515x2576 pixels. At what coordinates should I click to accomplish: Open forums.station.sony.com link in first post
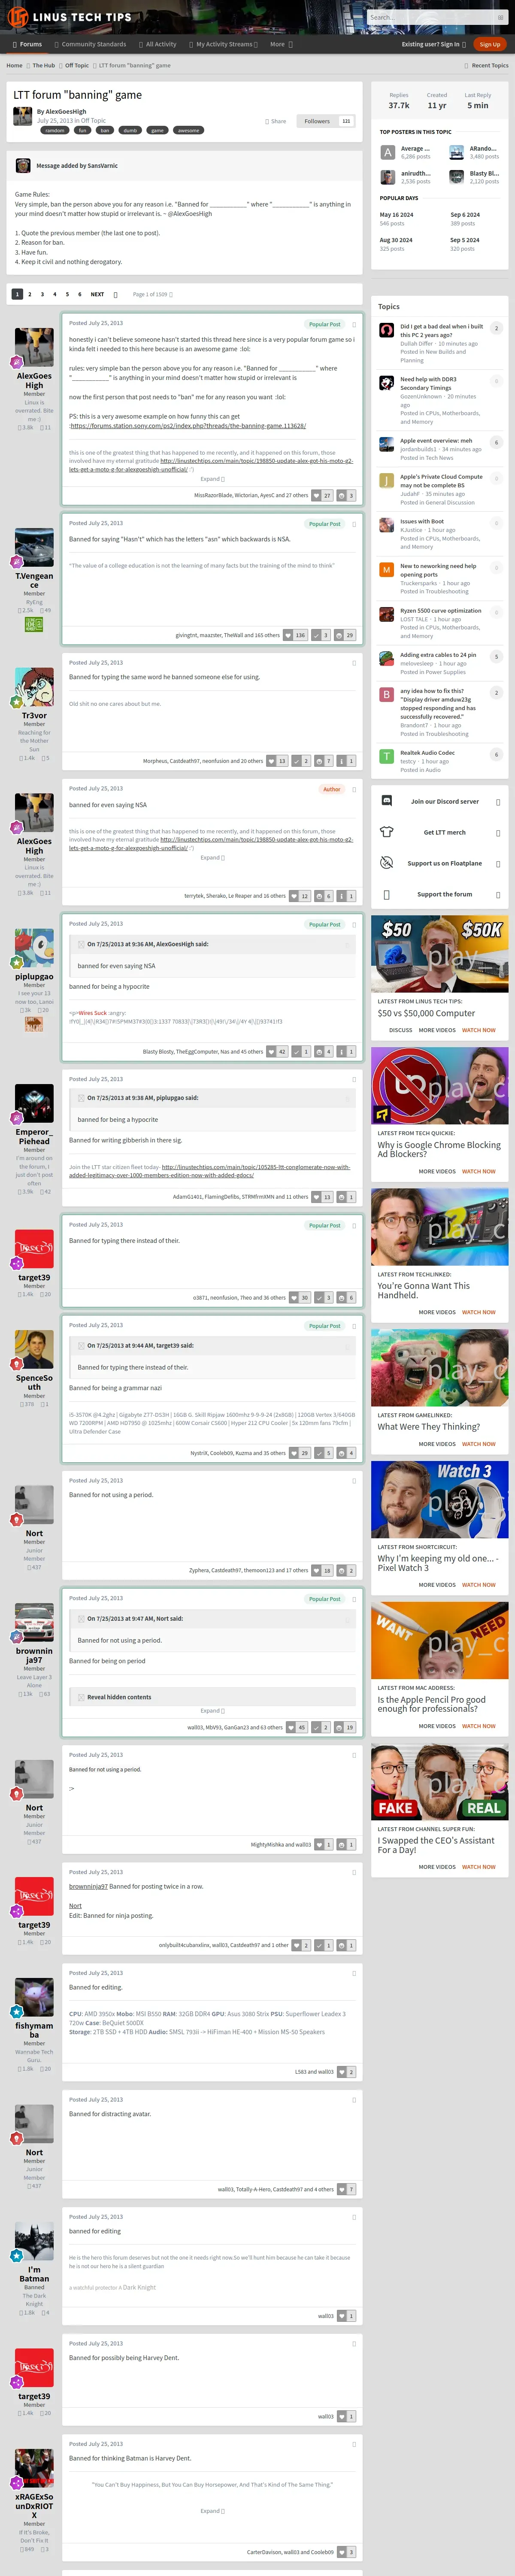pyautogui.click(x=187, y=426)
